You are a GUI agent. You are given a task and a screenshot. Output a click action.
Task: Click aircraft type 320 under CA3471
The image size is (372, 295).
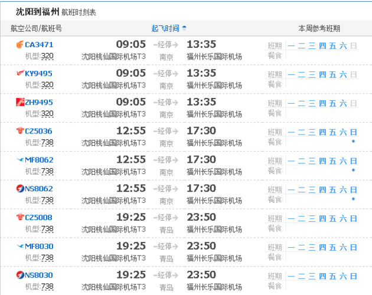[x=47, y=56]
